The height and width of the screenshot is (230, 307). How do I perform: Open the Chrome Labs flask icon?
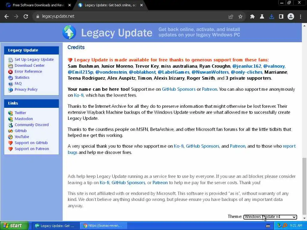pos(262,17)
